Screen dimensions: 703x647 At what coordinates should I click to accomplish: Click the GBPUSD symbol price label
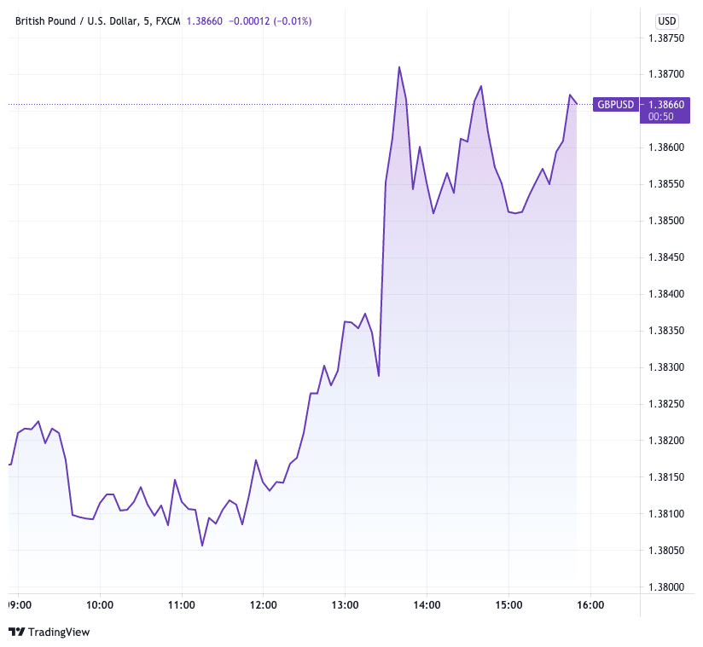pos(615,104)
